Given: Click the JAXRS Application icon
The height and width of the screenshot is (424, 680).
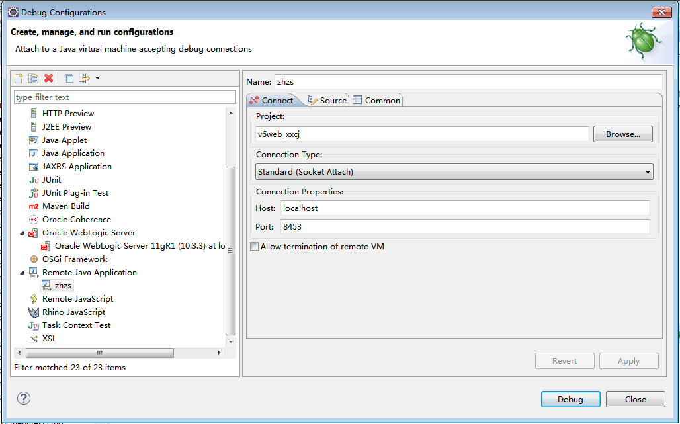Looking at the screenshot, I should [33, 167].
